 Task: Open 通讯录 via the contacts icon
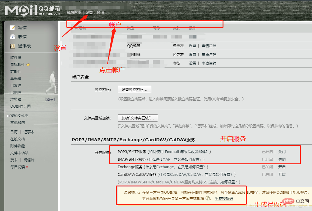(12, 46)
